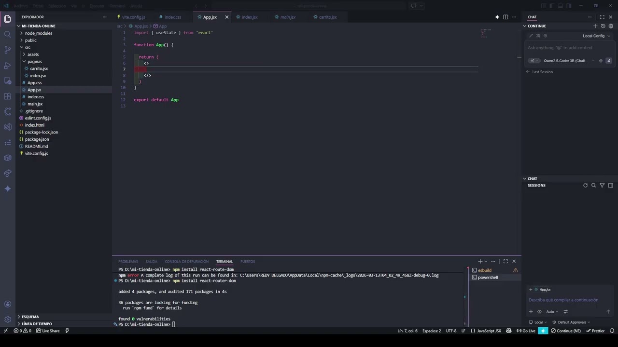
Task: Open the CONSOLA DE DEPURACIÓN tab
Action: coord(186,262)
